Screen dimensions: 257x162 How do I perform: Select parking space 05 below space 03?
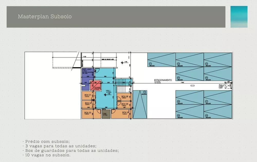[218, 74]
